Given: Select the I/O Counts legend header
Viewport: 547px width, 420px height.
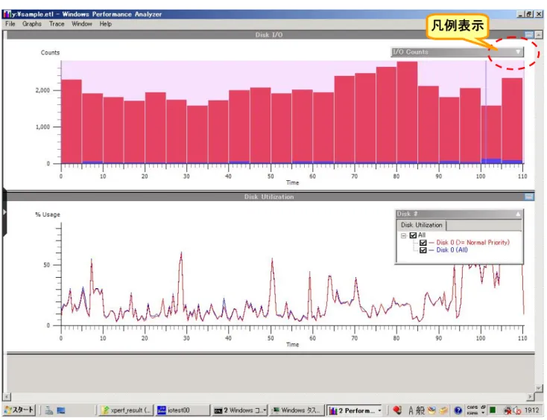Looking at the screenshot, I should [x=457, y=52].
